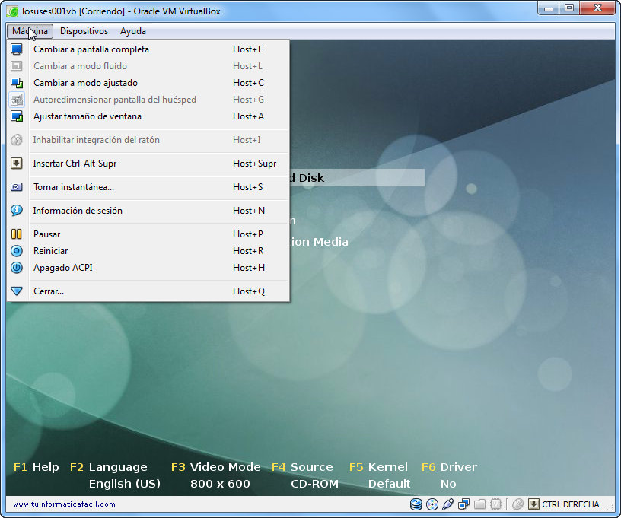Click the CD/DVD status bar icon
This screenshot has width=621, height=518.
432,504
